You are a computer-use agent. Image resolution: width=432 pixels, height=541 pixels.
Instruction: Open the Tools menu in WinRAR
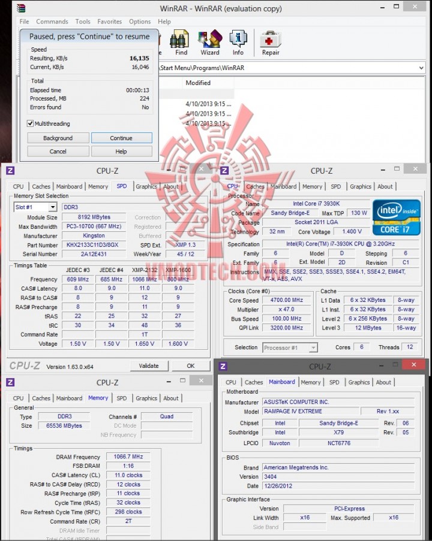(x=83, y=22)
